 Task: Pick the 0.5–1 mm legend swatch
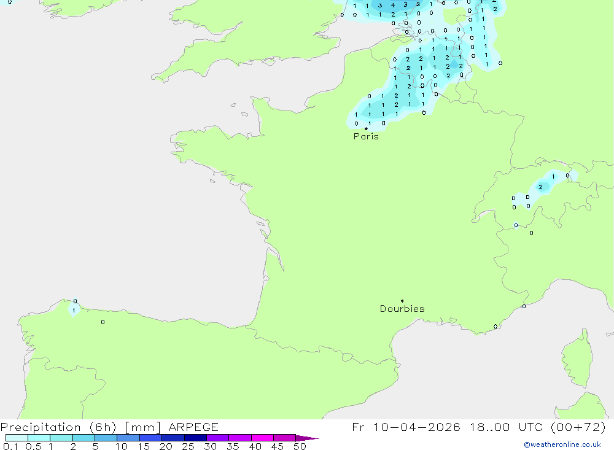click(39, 438)
